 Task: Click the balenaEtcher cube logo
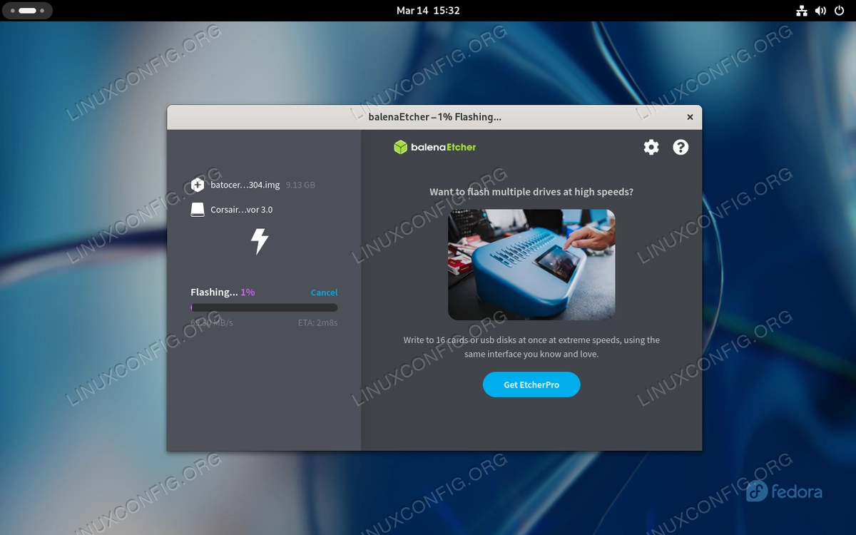pyautogui.click(x=400, y=147)
